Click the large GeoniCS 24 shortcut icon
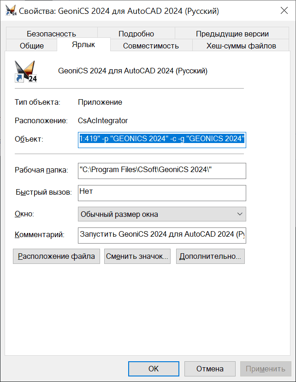Viewport: 296px width, 382px height. tap(26, 72)
